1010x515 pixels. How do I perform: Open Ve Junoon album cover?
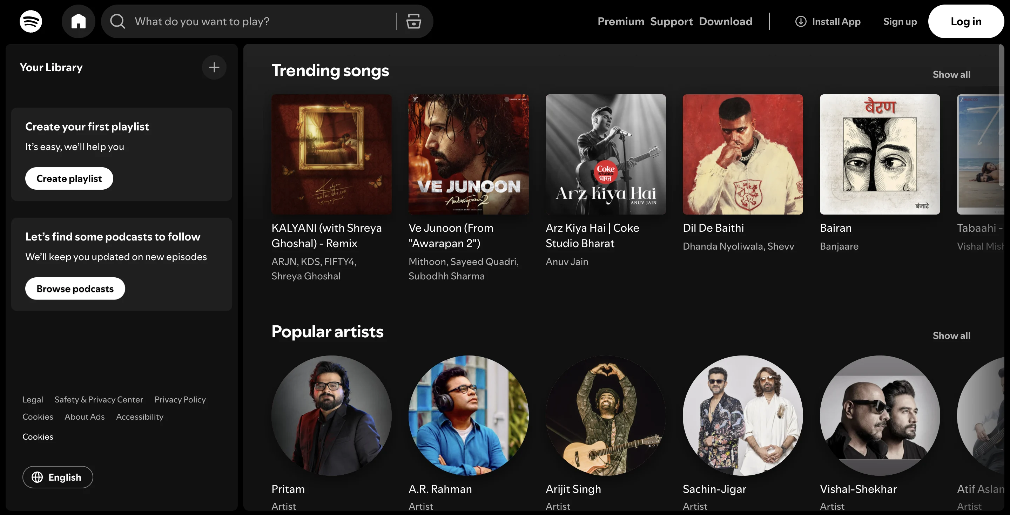pos(469,154)
